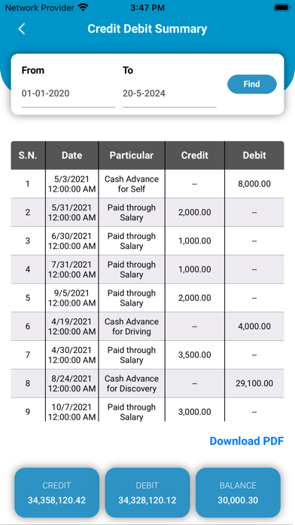Image resolution: width=295 pixels, height=525 pixels.
Task: Tap the 29,100.00 debit amount
Action: point(254,383)
